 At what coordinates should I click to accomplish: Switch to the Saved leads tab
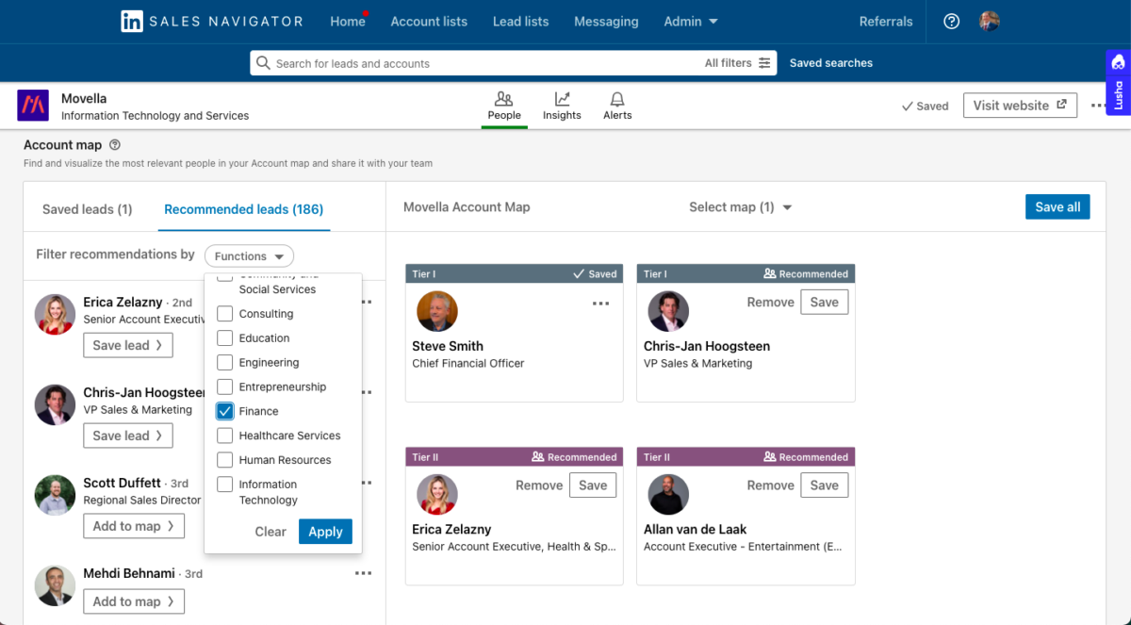pos(87,208)
